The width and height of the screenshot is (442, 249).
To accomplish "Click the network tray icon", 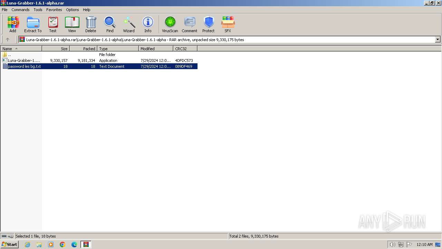I will click(401, 245).
